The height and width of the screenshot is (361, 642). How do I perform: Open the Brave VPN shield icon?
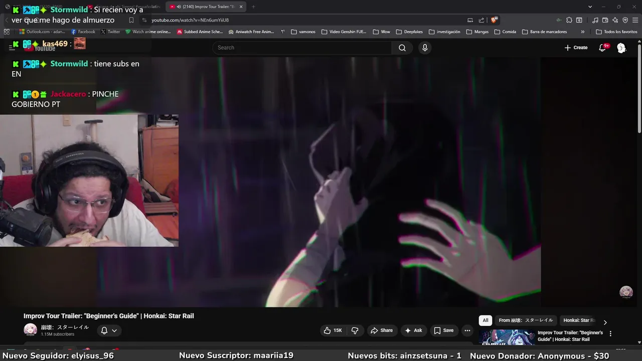point(625,20)
